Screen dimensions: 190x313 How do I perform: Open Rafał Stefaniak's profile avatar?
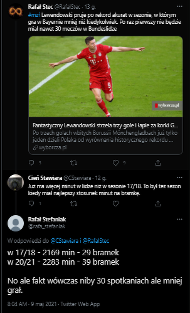click(x=16, y=223)
